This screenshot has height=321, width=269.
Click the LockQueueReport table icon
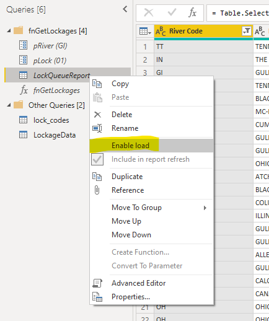23,75
